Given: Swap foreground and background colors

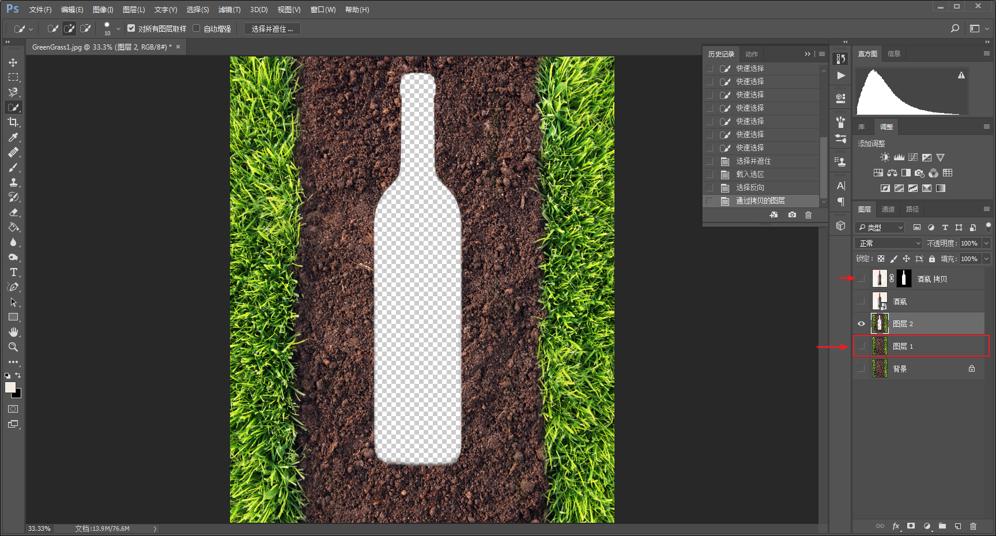Looking at the screenshot, I should (x=18, y=375).
